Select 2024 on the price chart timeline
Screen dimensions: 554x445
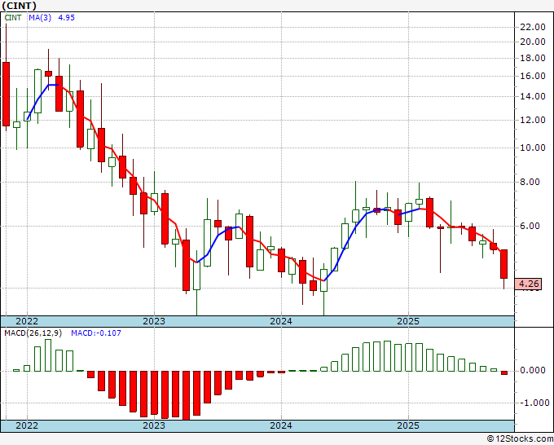pyautogui.click(x=281, y=321)
